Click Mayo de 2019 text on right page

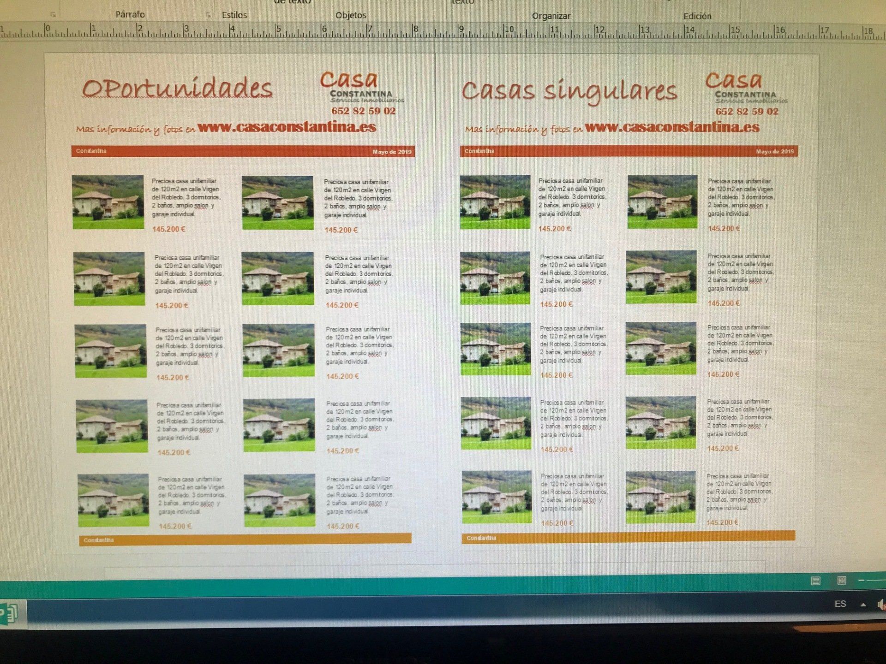pyautogui.click(x=775, y=151)
